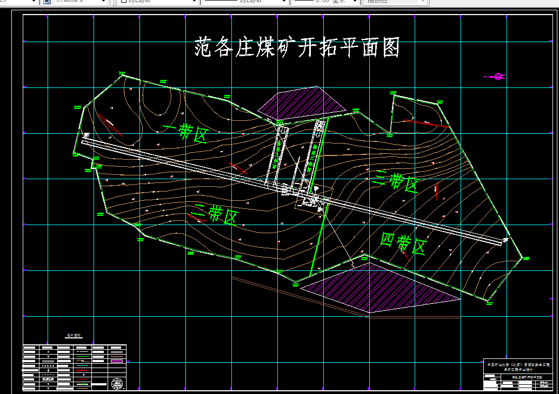559x394 pixels.
Task: Select the left shaft rectangle with green text
Action: 277,156
